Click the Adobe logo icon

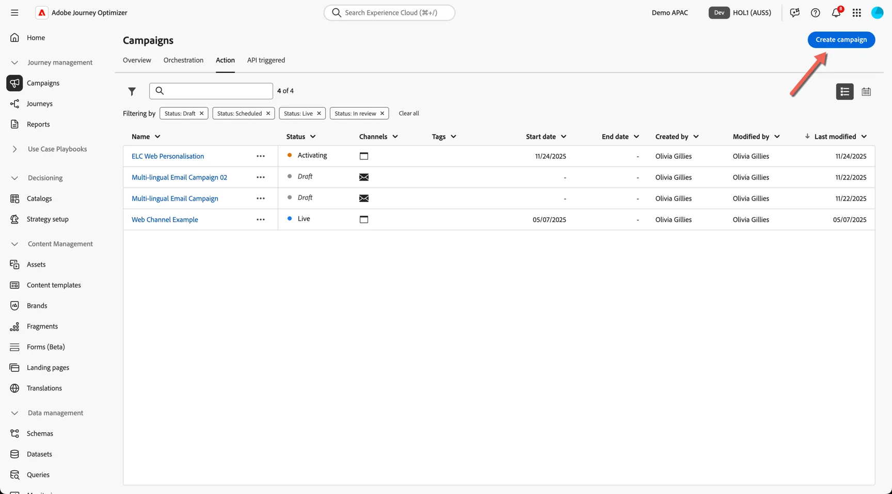click(42, 12)
